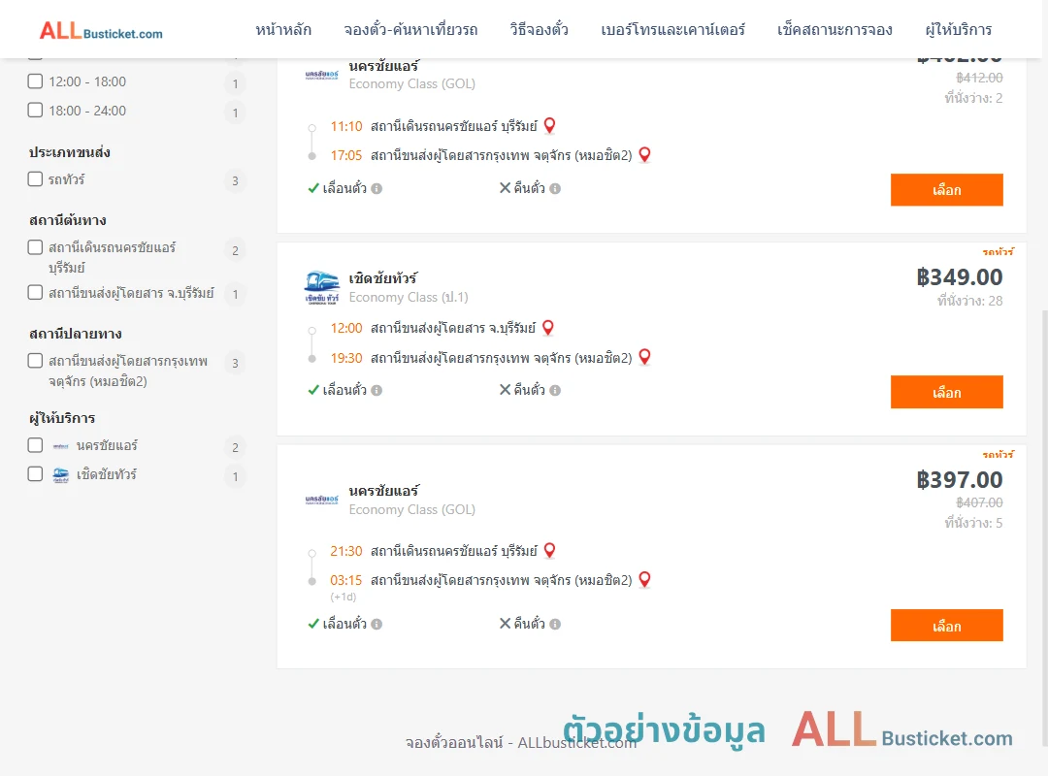Click the สถานีต้นทาง filter heading

click(x=68, y=220)
